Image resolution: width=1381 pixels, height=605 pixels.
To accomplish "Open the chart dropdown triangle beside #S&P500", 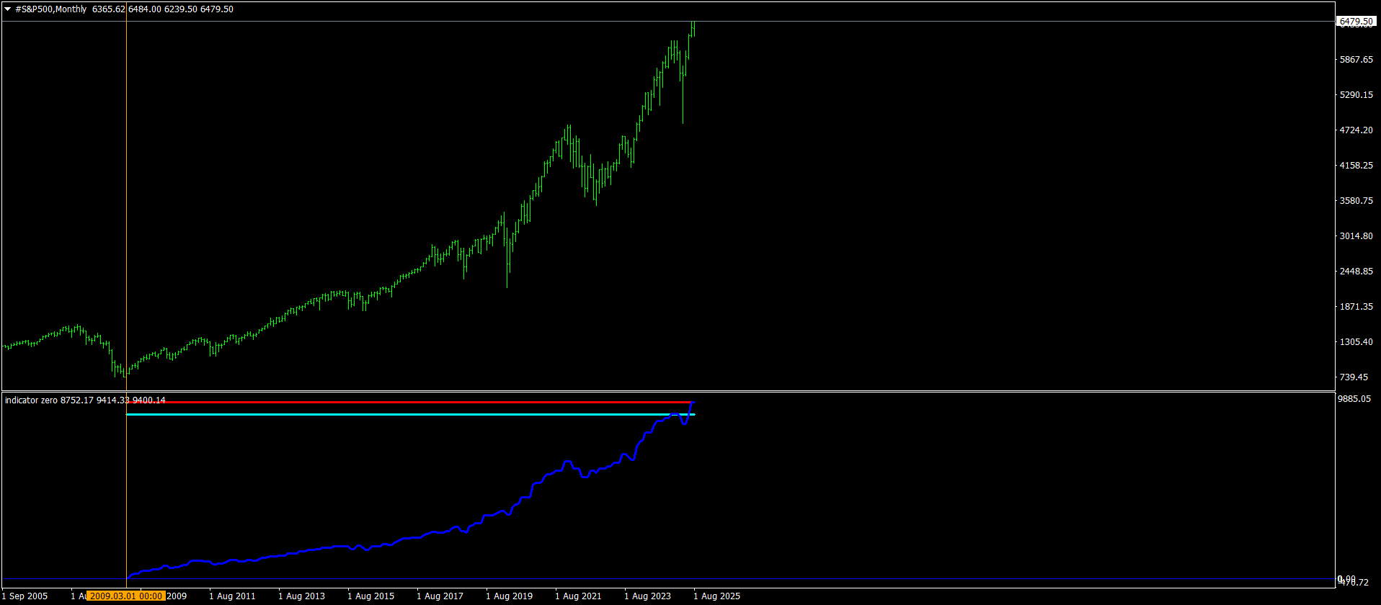I will coord(8,9).
